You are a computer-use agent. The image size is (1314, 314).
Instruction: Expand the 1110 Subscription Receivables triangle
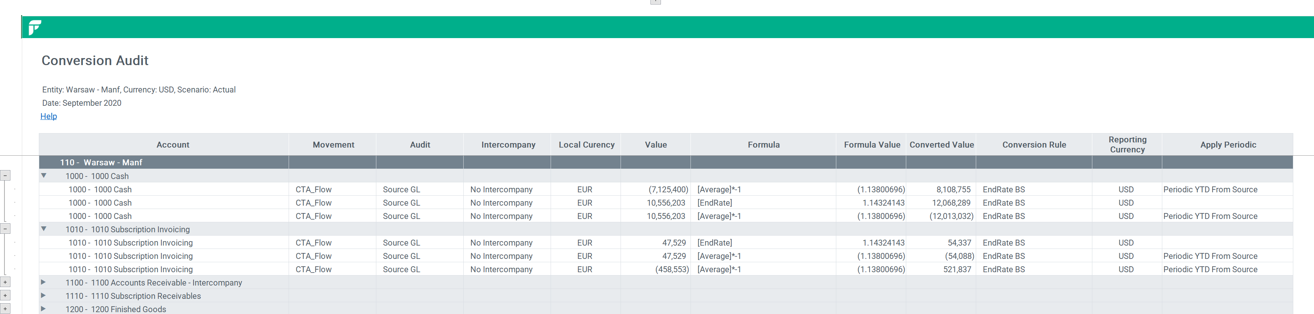43,295
